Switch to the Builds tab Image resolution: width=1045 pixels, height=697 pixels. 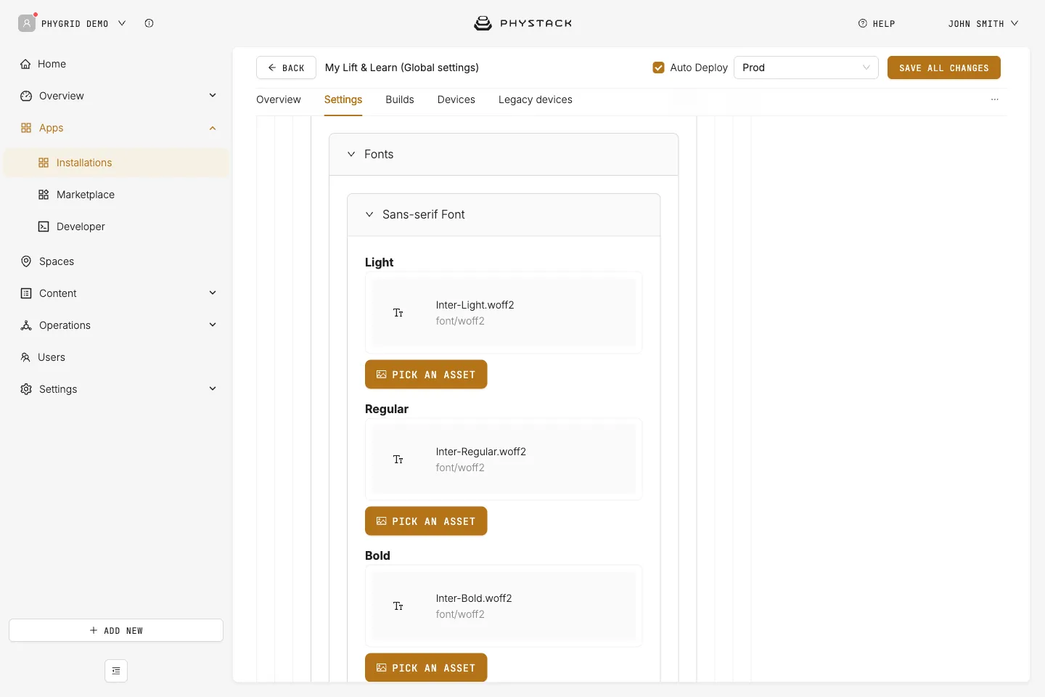pyautogui.click(x=400, y=99)
